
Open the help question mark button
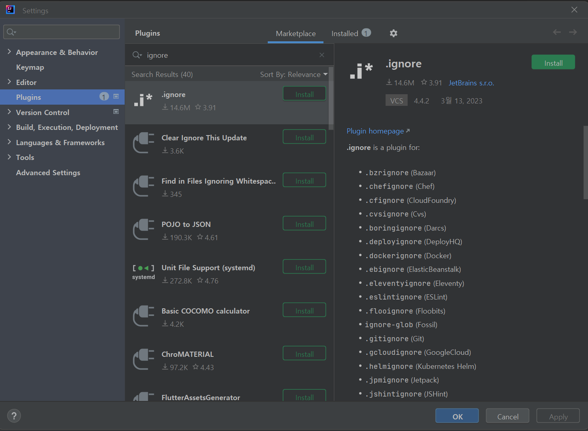(14, 416)
